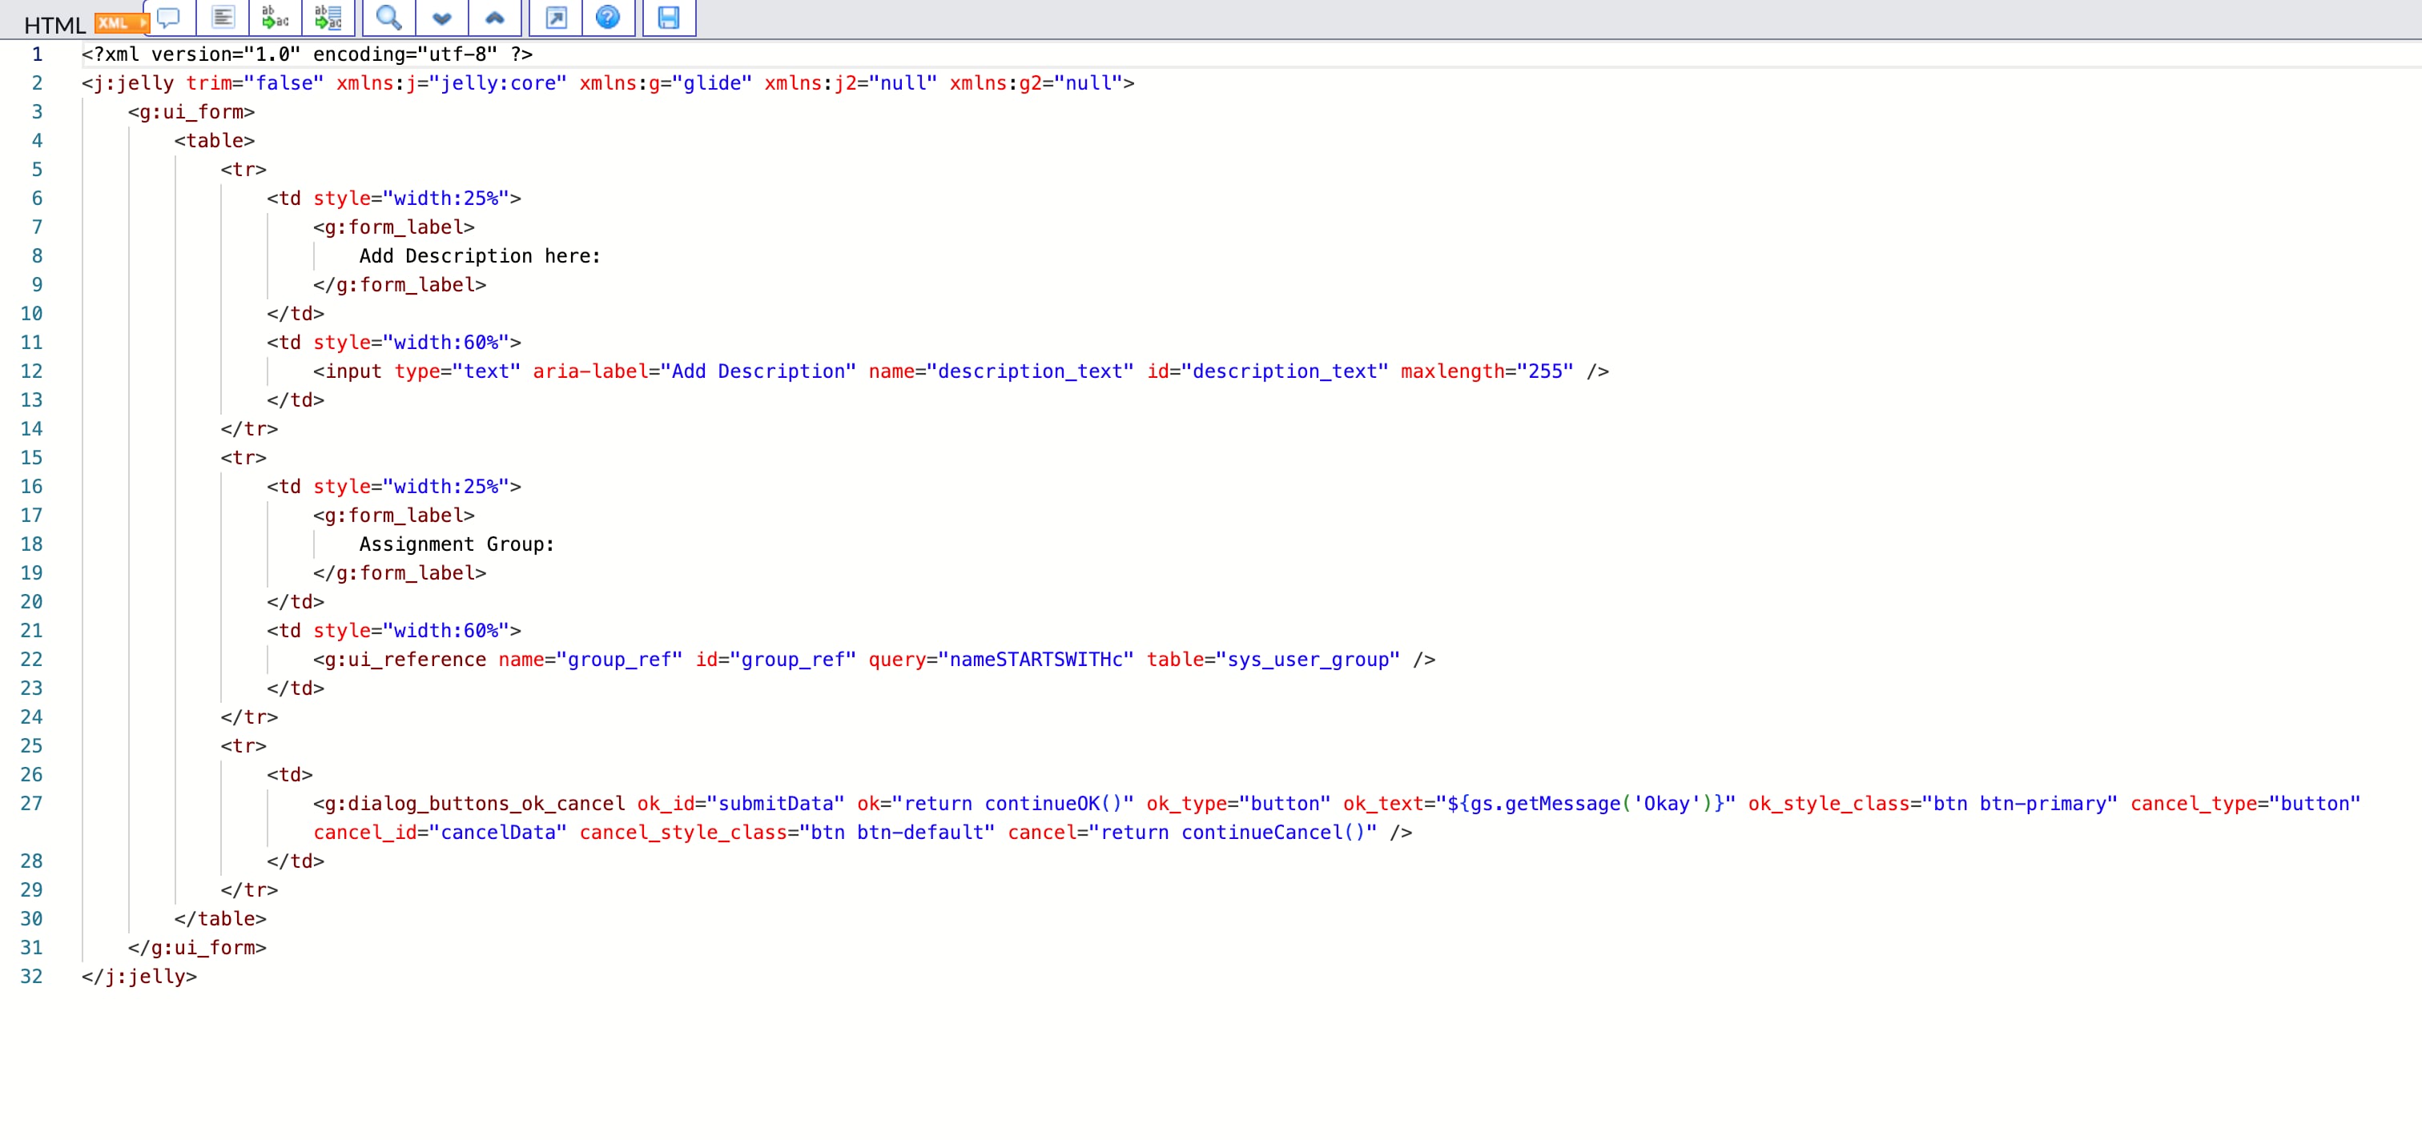
Task: Click 'trim="false"' attribute on line 2
Action: point(255,83)
